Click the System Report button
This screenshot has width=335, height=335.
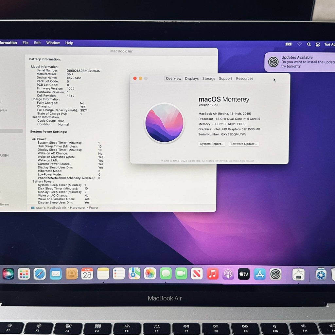point(212,144)
